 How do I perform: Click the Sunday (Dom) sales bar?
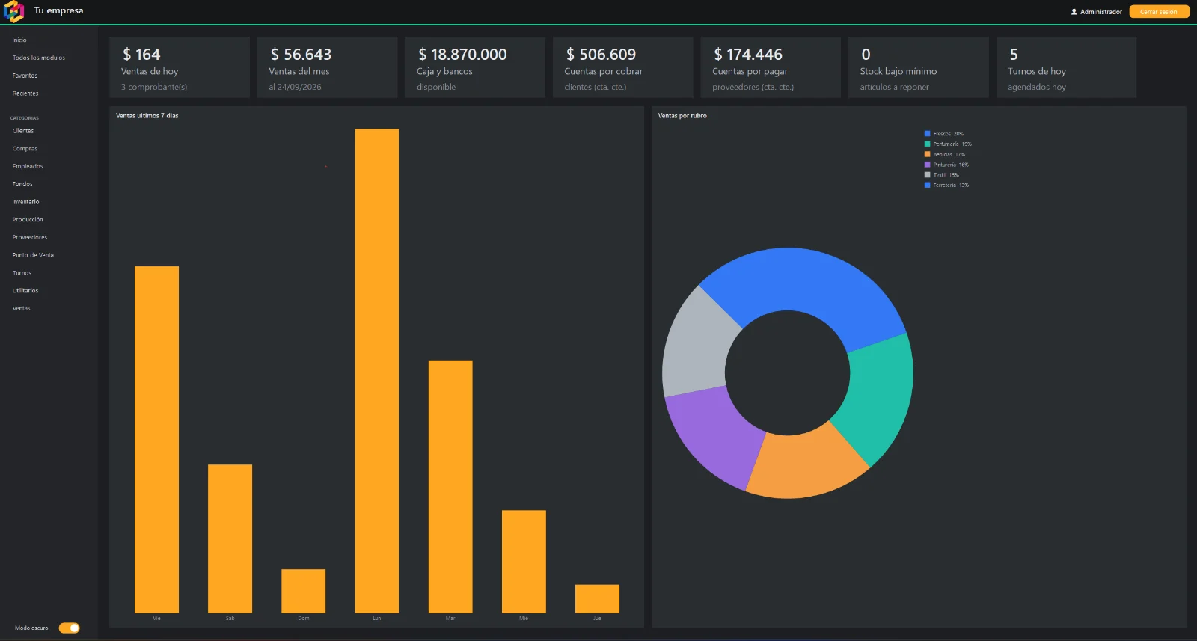pos(303,591)
